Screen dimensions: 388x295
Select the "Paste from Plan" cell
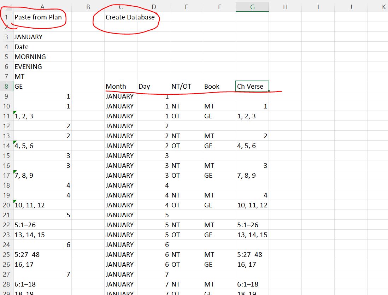tap(42, 17)
